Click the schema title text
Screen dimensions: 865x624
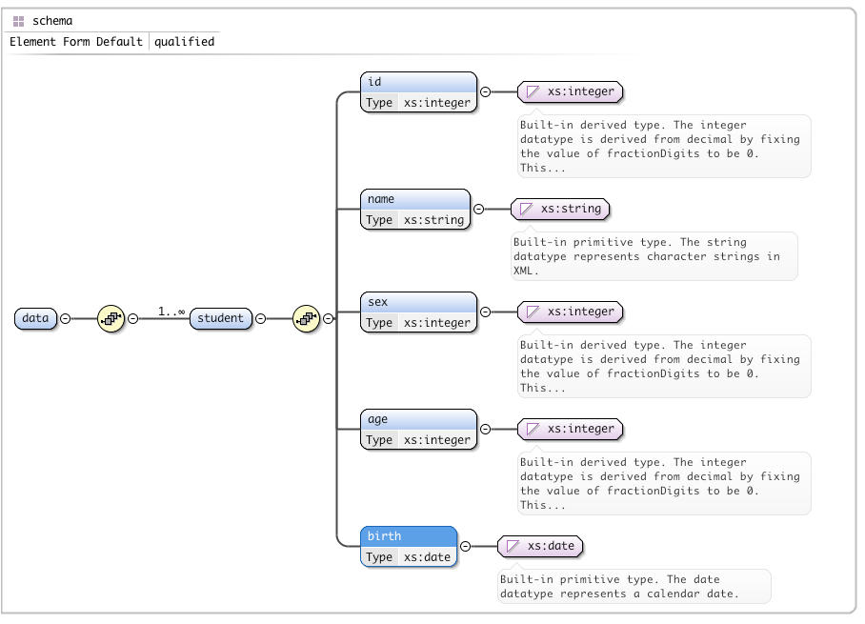pos(52,21)
